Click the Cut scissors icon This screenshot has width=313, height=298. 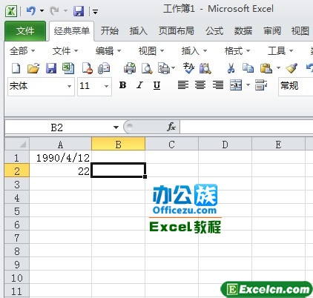(231, 68)
